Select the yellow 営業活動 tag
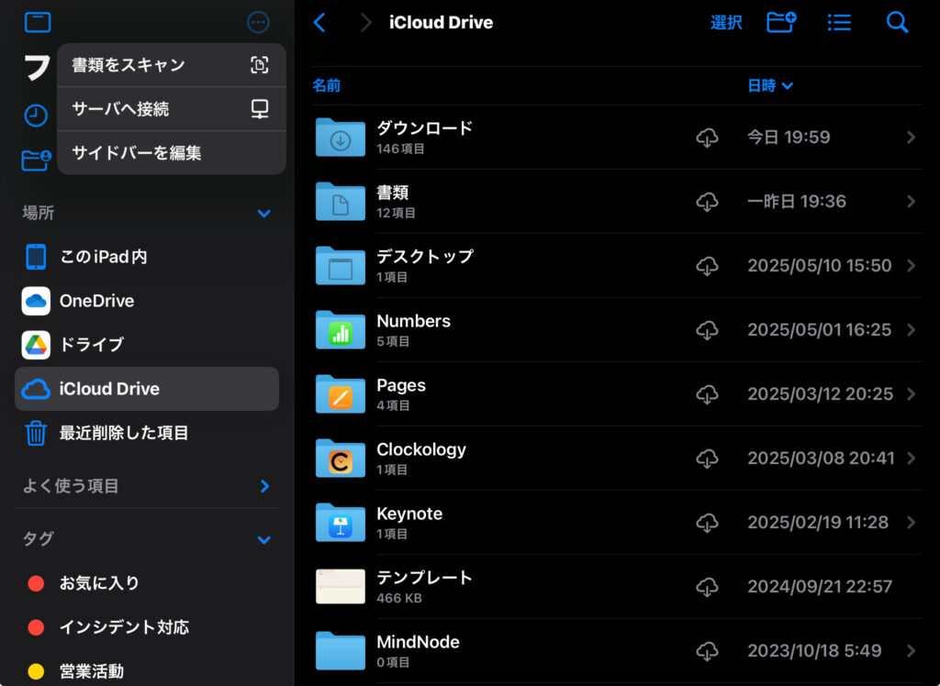This screenshot has width=940, height=686. (91, 671)
